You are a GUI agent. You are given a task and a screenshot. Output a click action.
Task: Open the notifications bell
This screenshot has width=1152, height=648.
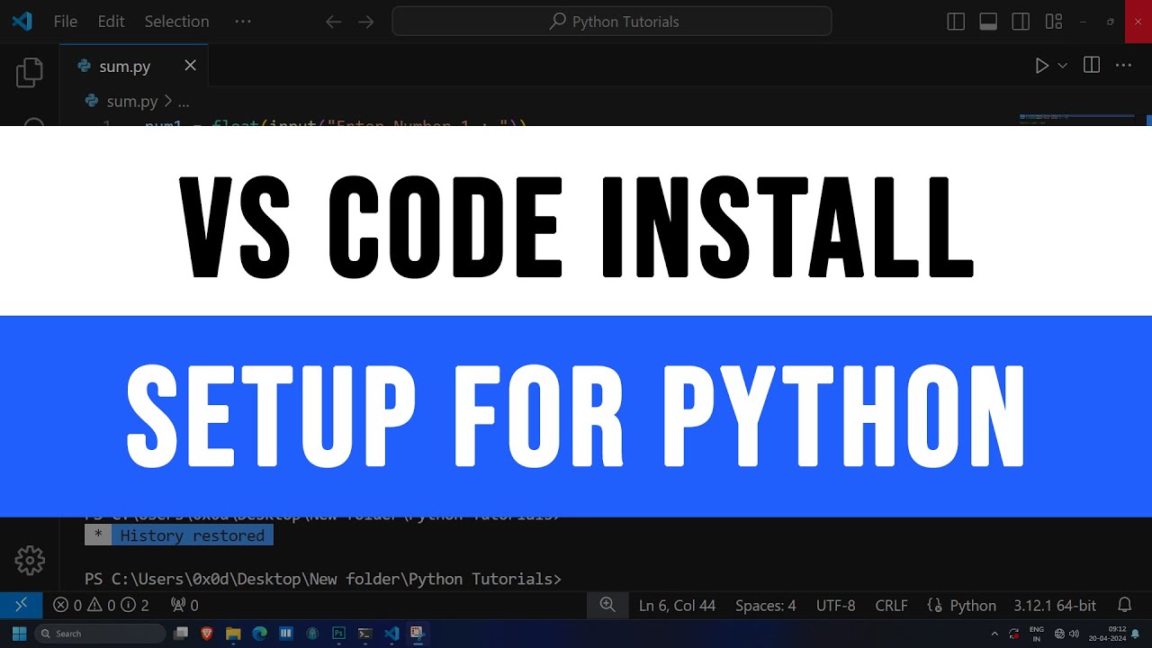tap(1124, 605)
